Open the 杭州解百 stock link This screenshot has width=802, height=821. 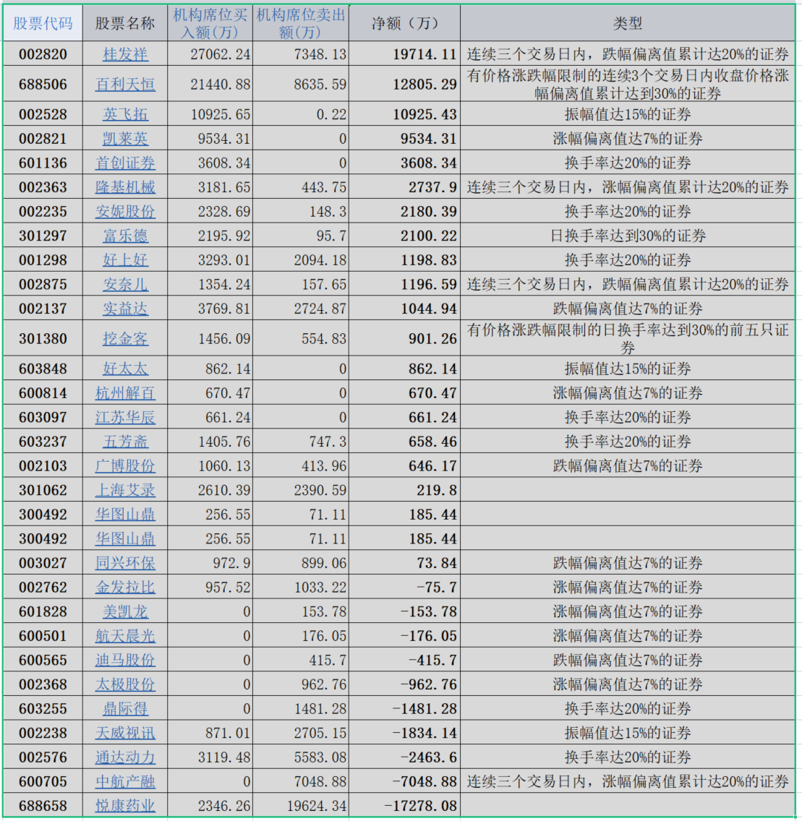click(x=125, y=392)
